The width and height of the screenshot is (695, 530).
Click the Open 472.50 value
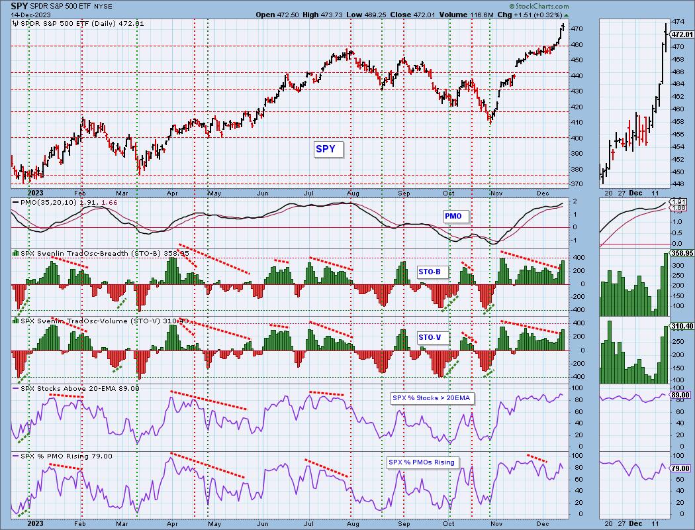(278, 15)
